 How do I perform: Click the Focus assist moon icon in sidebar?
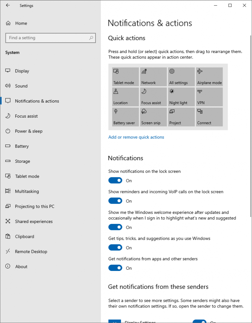click(x=8, y=116)
